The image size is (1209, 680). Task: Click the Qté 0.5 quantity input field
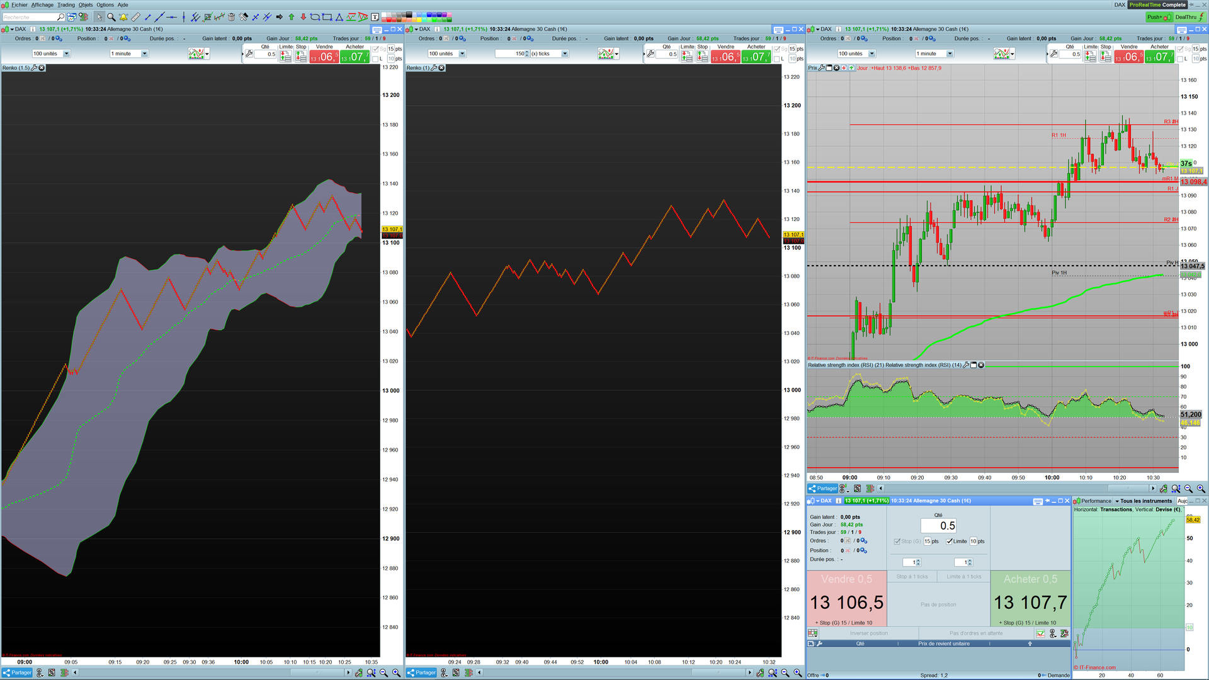(x=938, y=526)
